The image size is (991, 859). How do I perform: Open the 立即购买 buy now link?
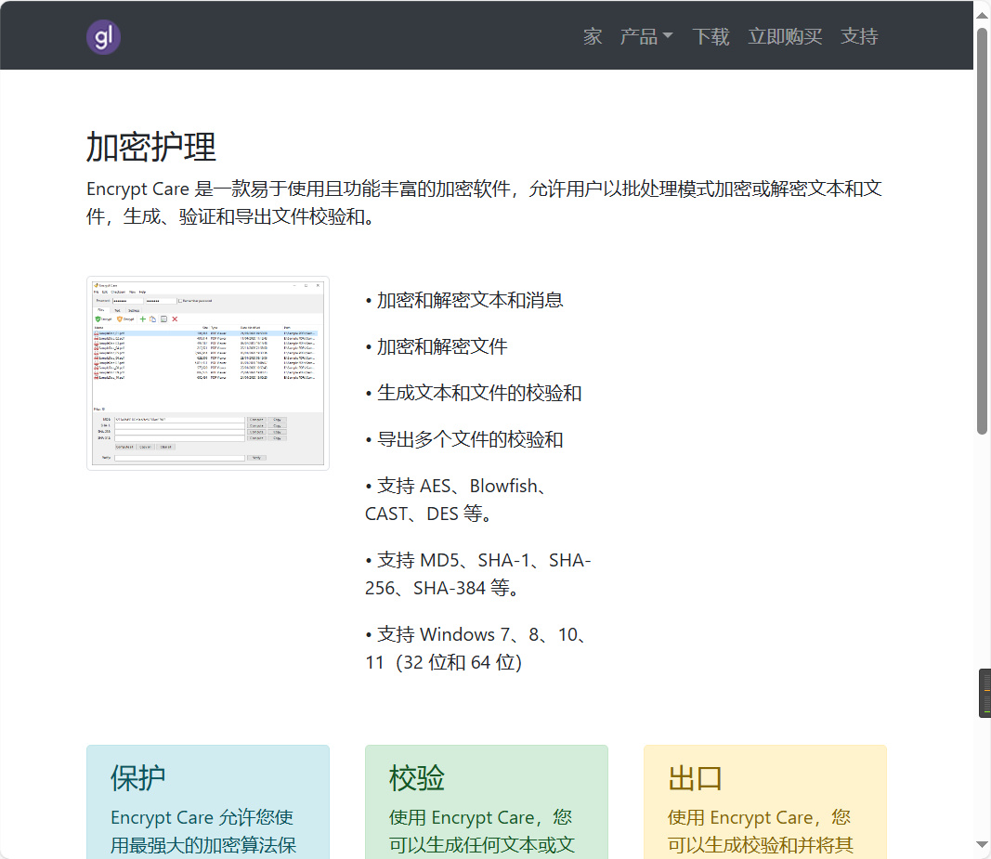tap(785, 36)
